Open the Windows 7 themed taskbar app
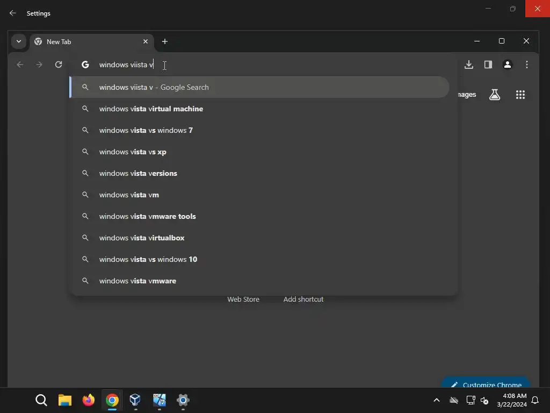Image resolution: width=550 pixels, height=413 pixels. [159, 400]
